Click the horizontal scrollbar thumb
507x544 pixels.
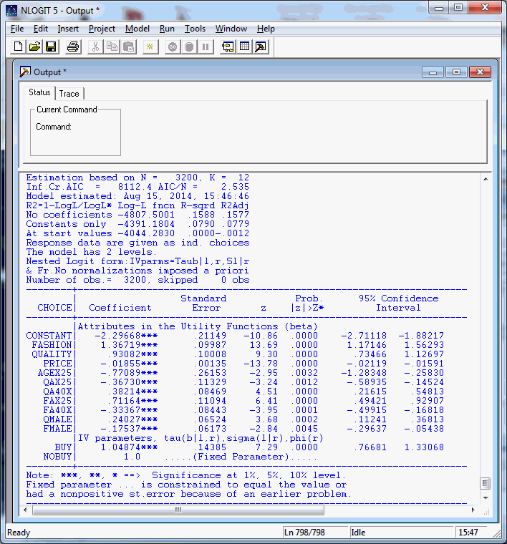point(178,510)
